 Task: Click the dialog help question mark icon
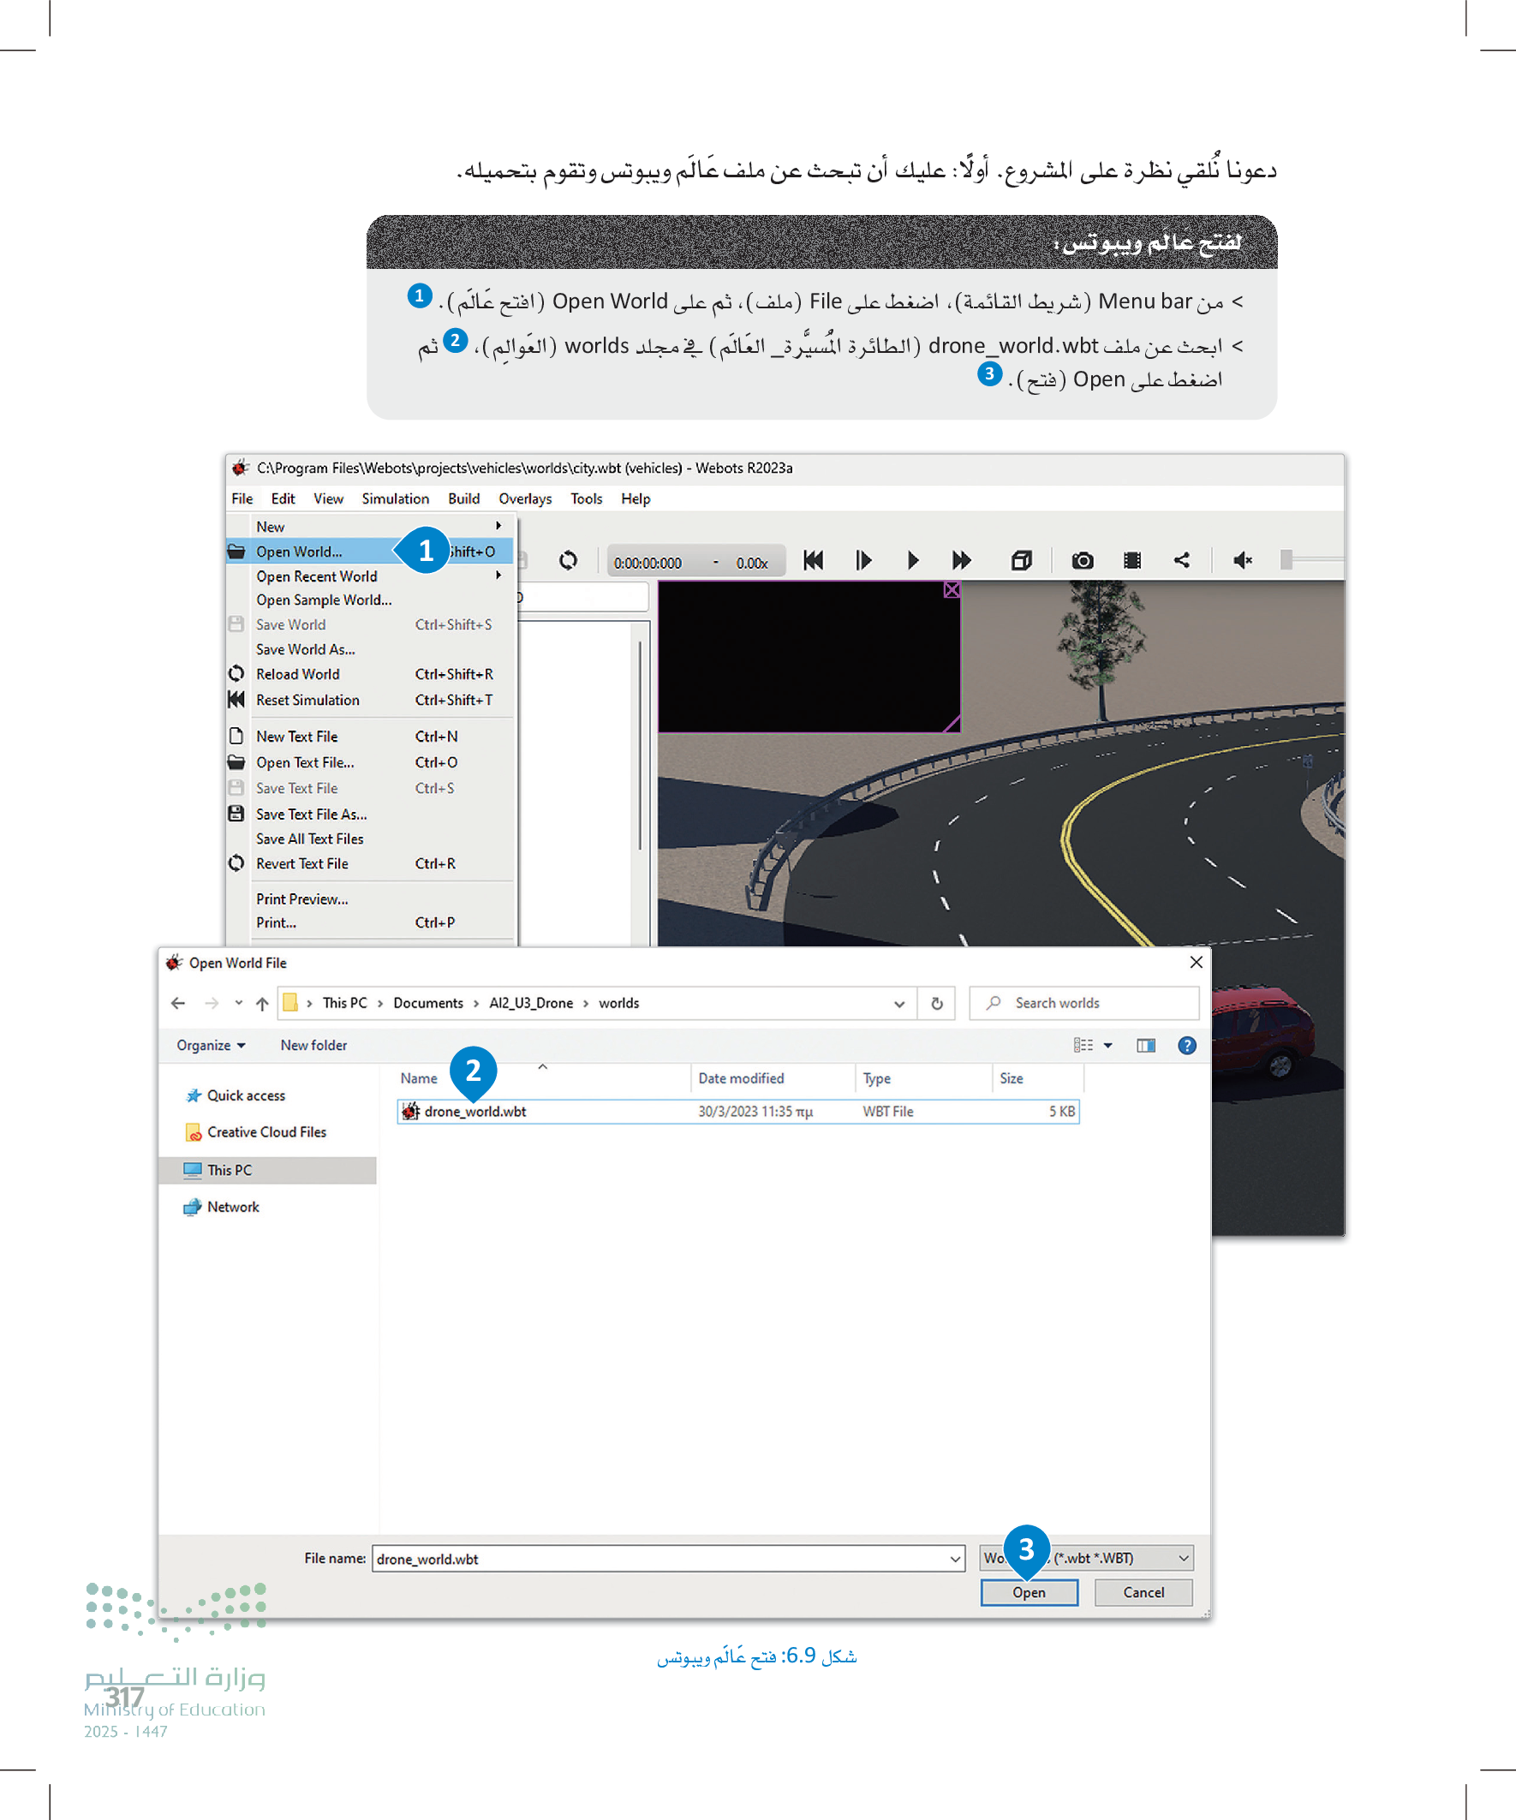(x=1186, y=1045)
